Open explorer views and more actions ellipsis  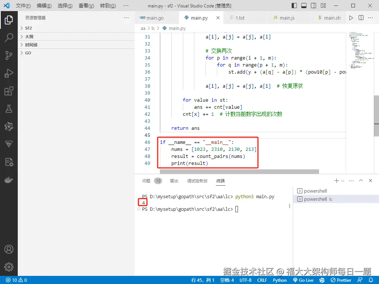click(x=126, y=18)
